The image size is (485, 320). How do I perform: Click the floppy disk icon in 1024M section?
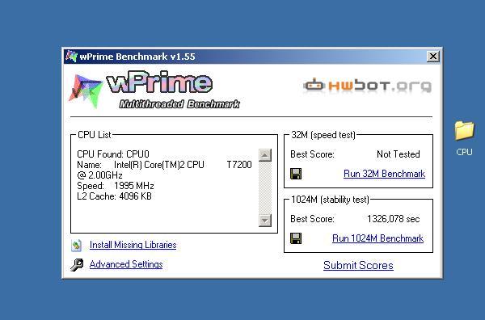pyautogui.click(x=296, y=238)
